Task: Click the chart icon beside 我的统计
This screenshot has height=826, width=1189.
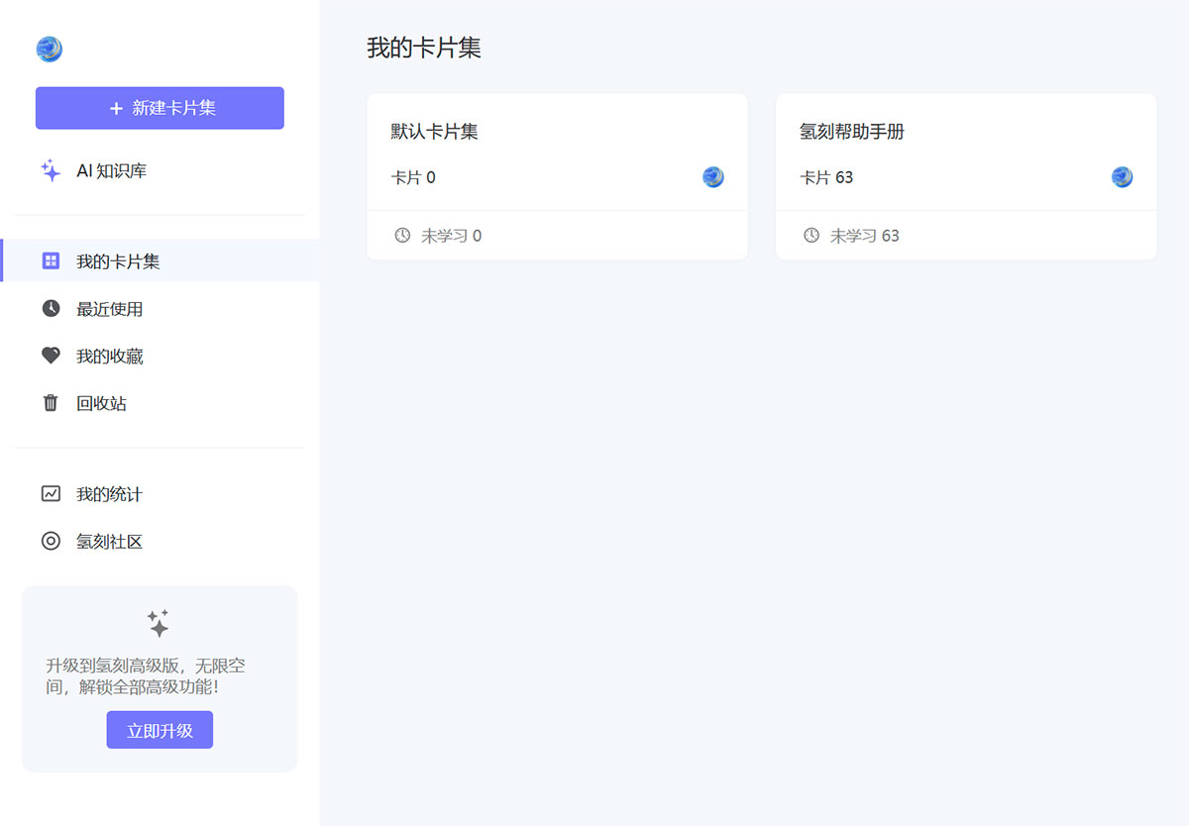Action: [x=51, y=493]
